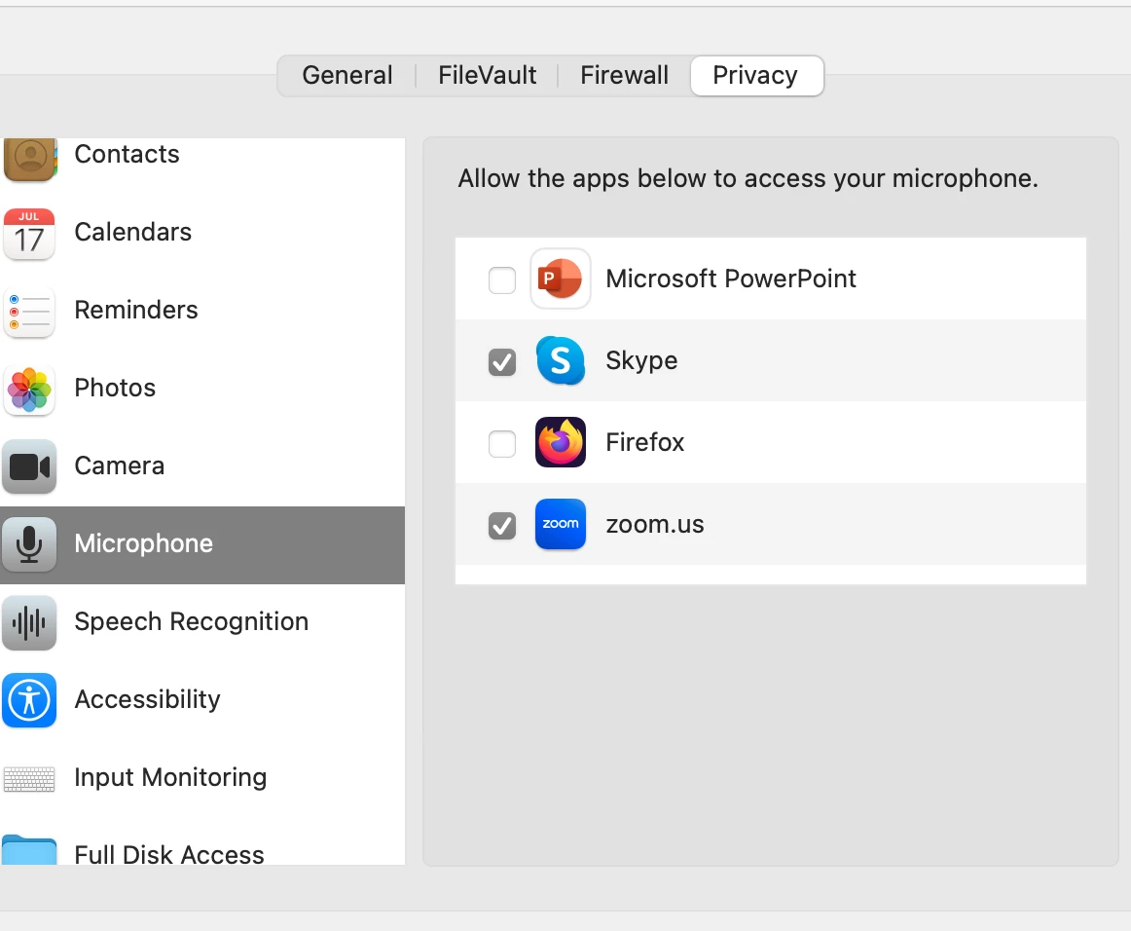
Task: Select the Camera icon in sidebar
Action: tap(29, 466)
